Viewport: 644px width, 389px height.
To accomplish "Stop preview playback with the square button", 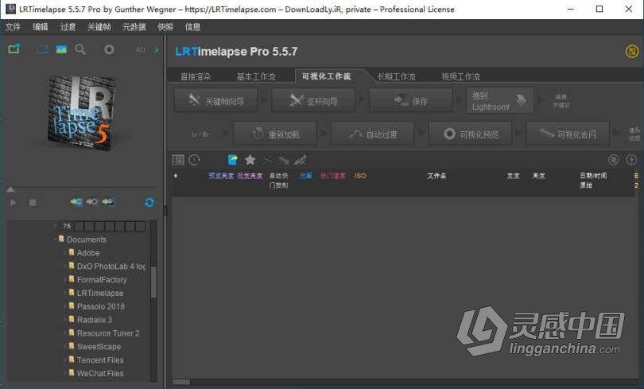I will (x=33, y=203).
